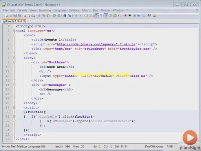201x151 pixels.
Task: Close document using menu bar X button
Action: [197, 10]
